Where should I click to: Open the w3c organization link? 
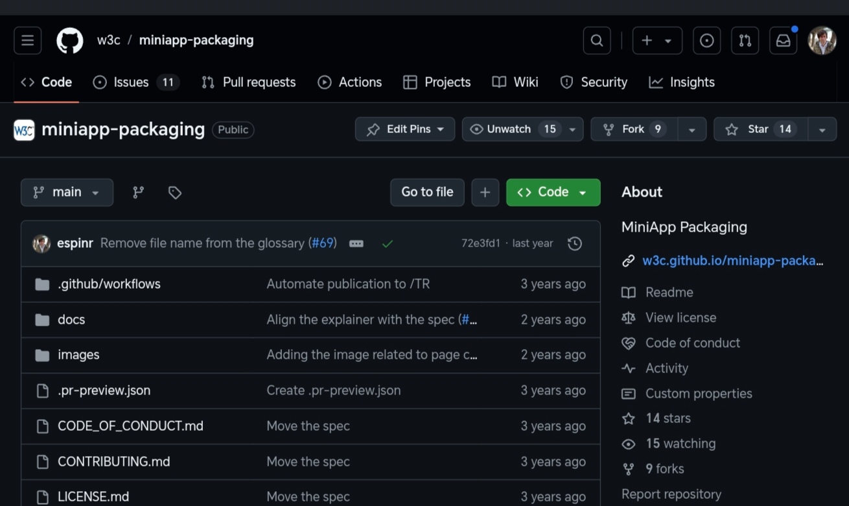point(108,40)
